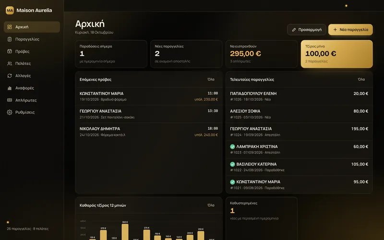The height and width of the screenshot is (240, 384).
Task: Click gold dot above sidebar footer
Action: coord(8,222)
